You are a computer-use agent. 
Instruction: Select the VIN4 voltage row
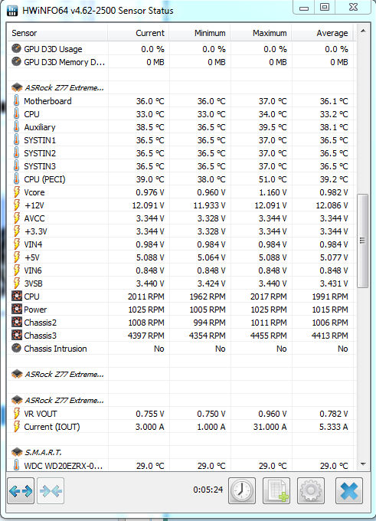181,244
